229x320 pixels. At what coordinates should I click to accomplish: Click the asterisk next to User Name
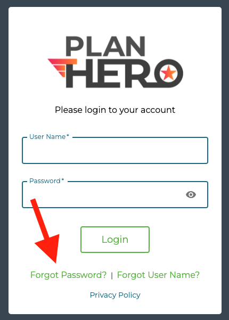[68, 135]
